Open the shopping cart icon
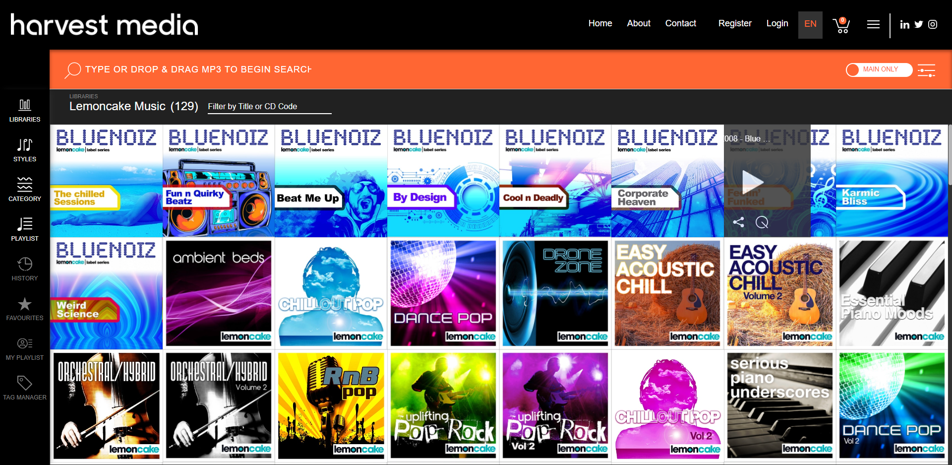 841,25
